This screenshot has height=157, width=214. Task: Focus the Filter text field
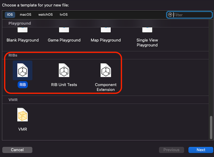click(189, 15)
